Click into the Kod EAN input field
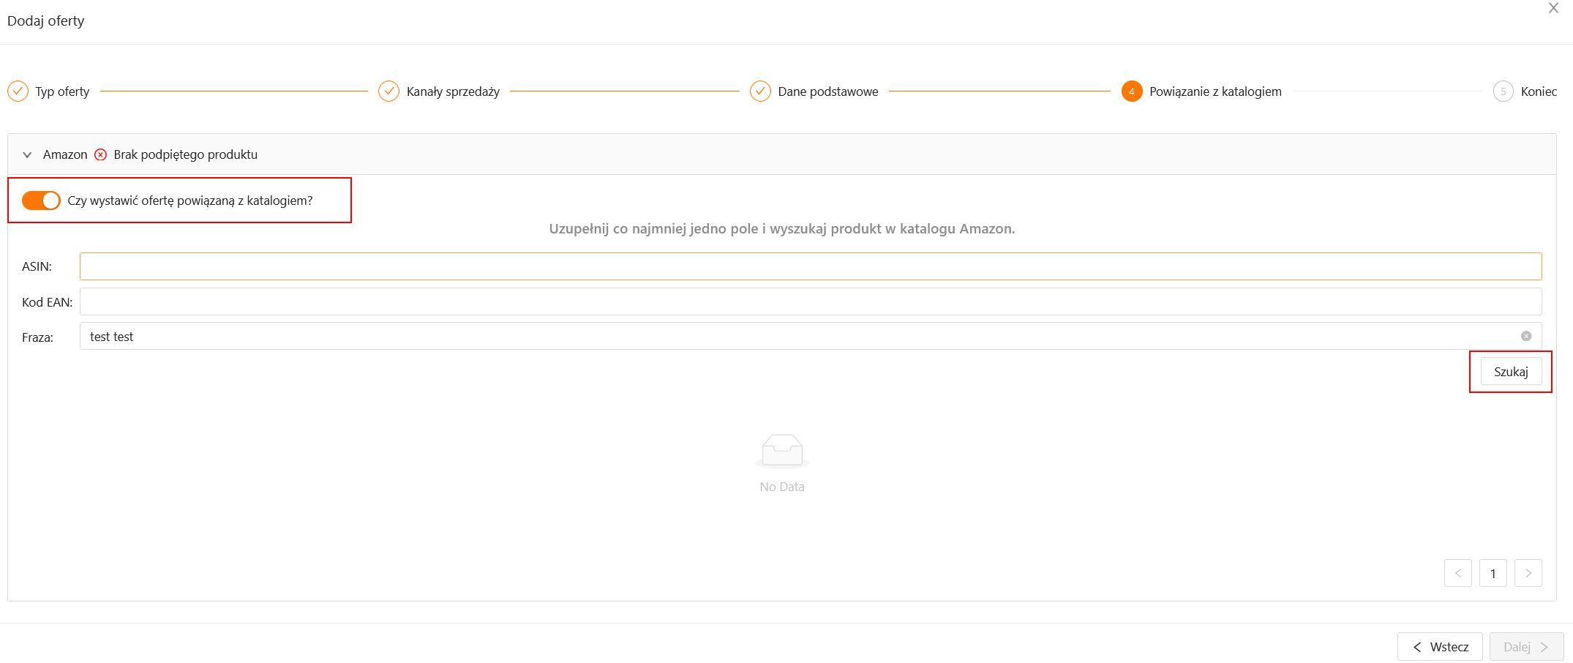Screen dimensions: 1573x663 point(810,301)
